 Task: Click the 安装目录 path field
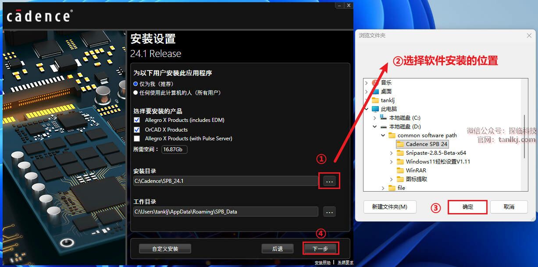point(226,181)
